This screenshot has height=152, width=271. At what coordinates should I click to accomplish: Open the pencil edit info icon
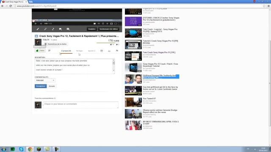[x=38, y=29]
